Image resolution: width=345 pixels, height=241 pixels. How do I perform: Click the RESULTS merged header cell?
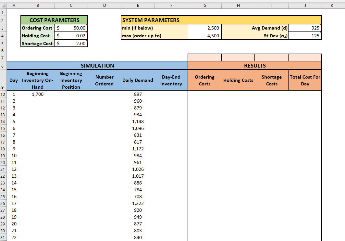[x=255, y=66]
